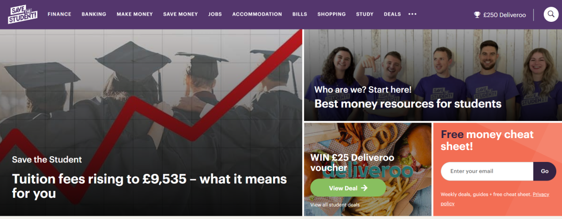The image size is (562, 219).
Task: Focus the Enter your email field
Action: (x=487, y=171)
